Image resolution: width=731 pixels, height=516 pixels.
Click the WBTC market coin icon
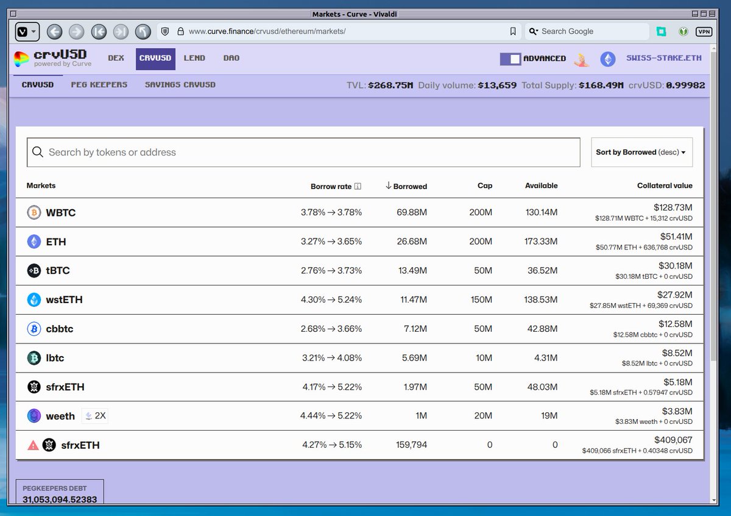(x=34, y=213)
